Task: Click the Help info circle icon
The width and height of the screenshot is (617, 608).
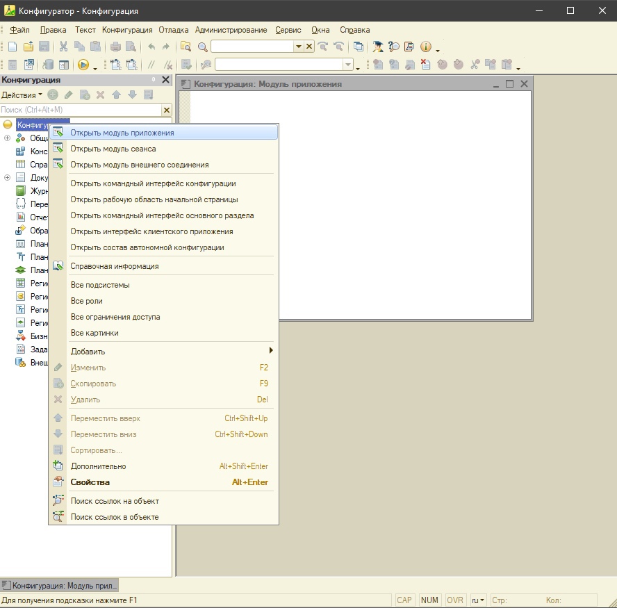Action: 426,47
